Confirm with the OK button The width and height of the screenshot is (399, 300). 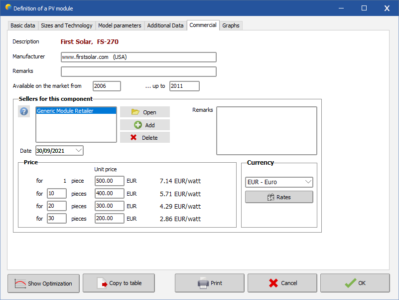(x=355, y=283)
